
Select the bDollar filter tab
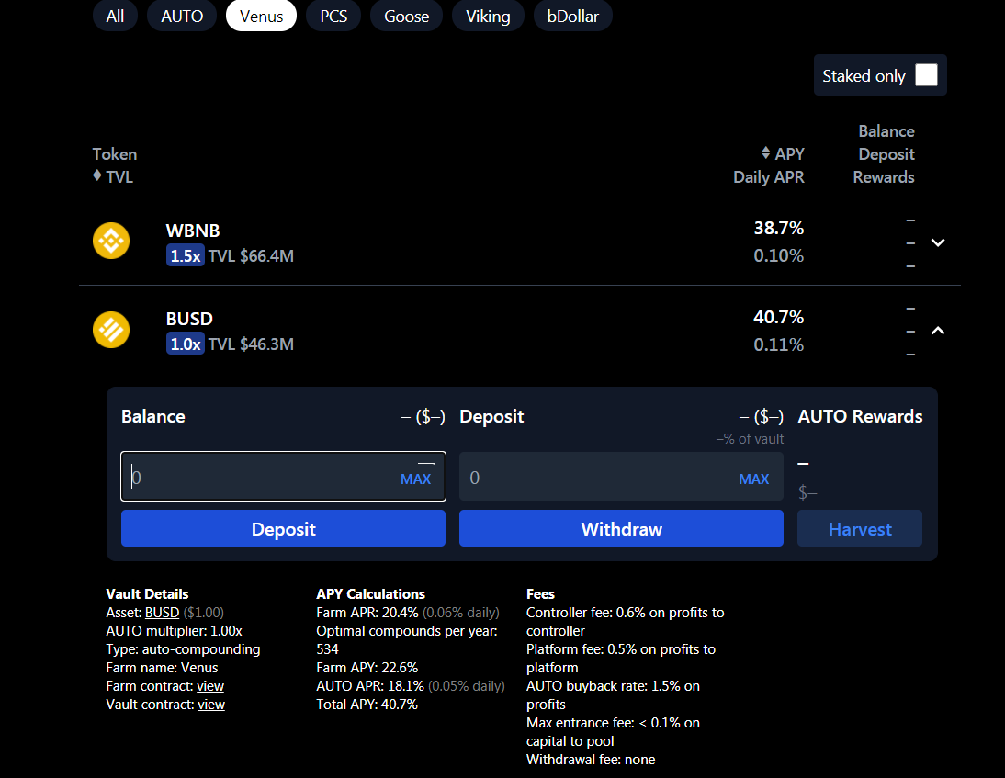(x=573, y=16)
